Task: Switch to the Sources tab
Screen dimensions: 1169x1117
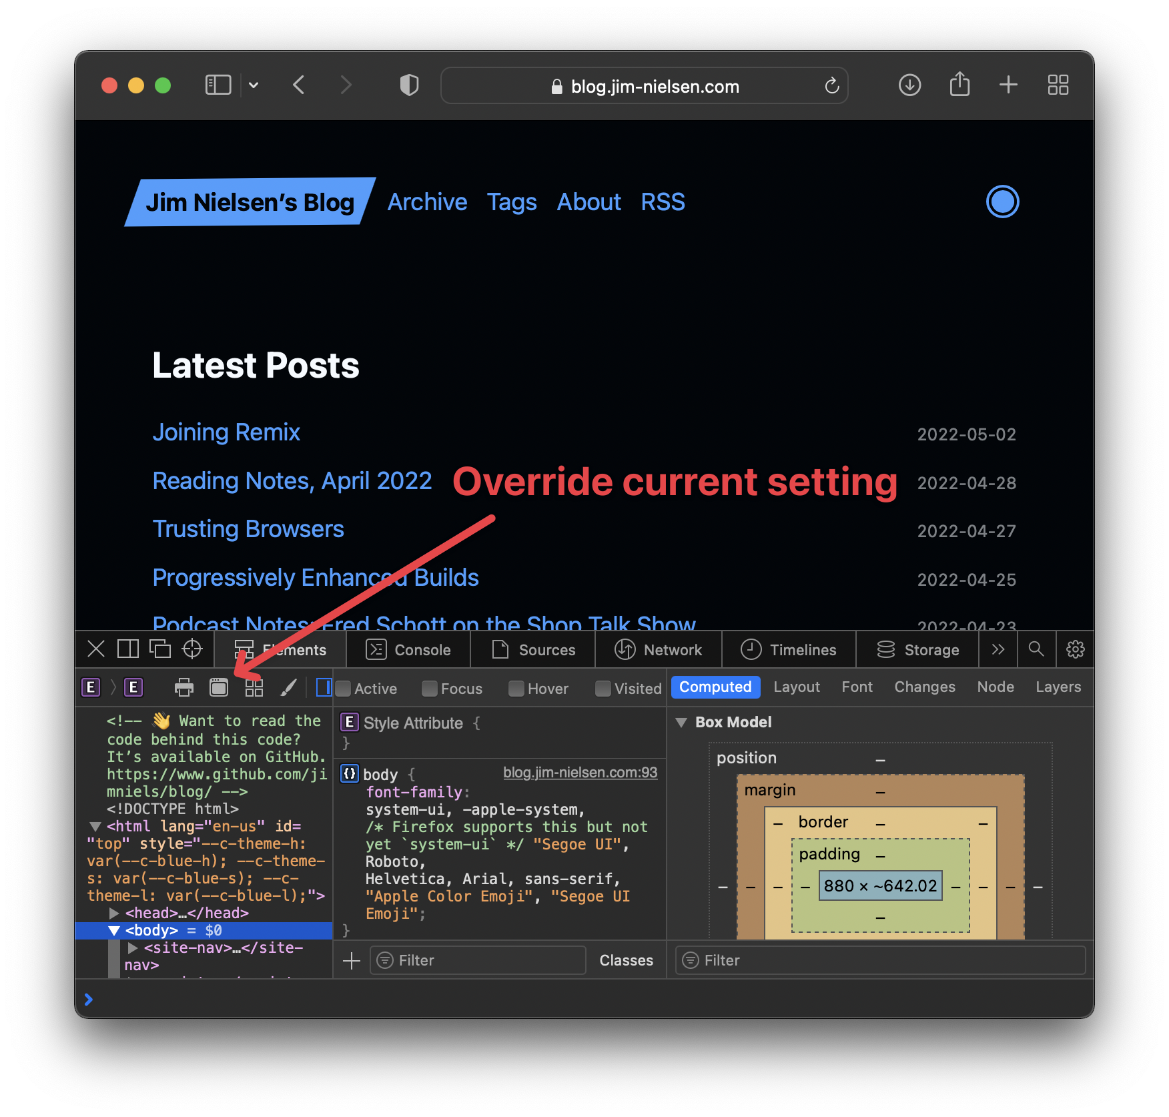Action: click(x=533, y=650)
